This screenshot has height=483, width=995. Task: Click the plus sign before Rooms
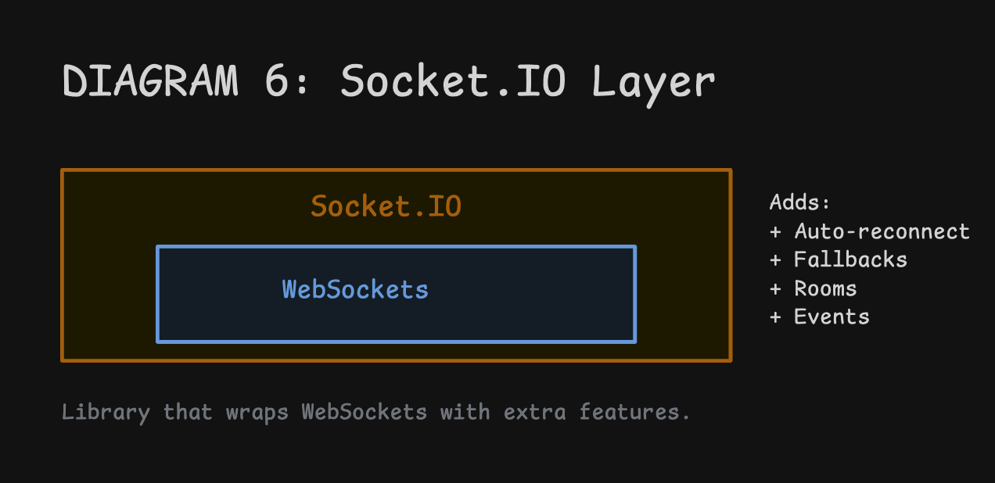pyautogui.click(x=775, y=289)
